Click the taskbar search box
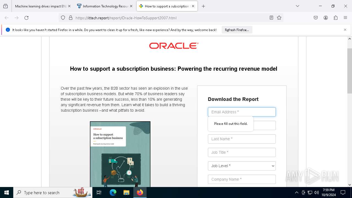The width and height of the screenshot is (352, 198). pos(53,193)
